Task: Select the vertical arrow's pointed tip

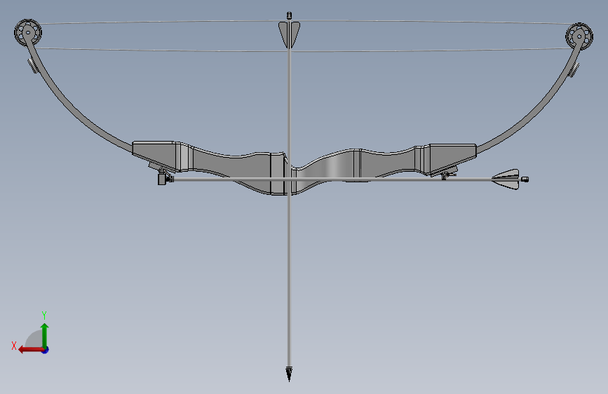Action: [289, 374]
